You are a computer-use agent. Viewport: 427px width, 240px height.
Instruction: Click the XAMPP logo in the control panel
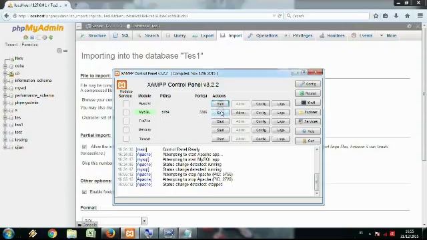(121, 85)
